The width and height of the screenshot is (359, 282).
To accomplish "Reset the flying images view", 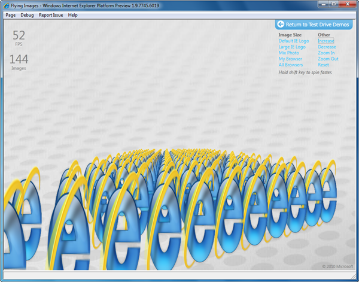I will [x=324, y=65].
